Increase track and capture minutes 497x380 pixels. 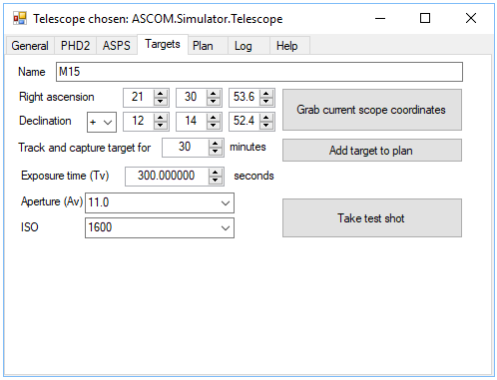(216, 144)
